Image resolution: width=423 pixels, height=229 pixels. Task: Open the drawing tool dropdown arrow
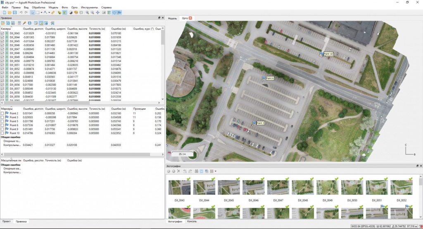pyautogui.click(x=49, y=13)
